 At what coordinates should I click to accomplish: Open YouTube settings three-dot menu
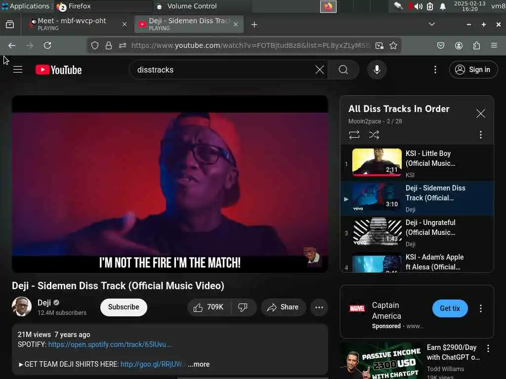point(435,70)
